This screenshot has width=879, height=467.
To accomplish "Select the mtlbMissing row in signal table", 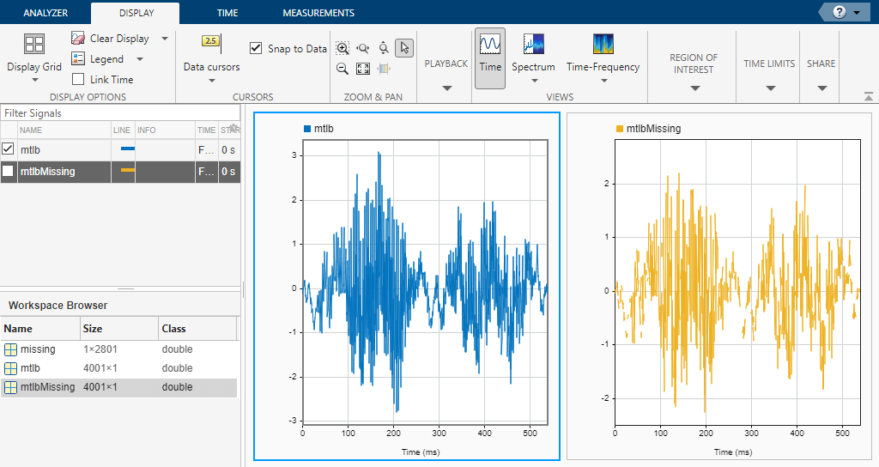I will [120, 171].
